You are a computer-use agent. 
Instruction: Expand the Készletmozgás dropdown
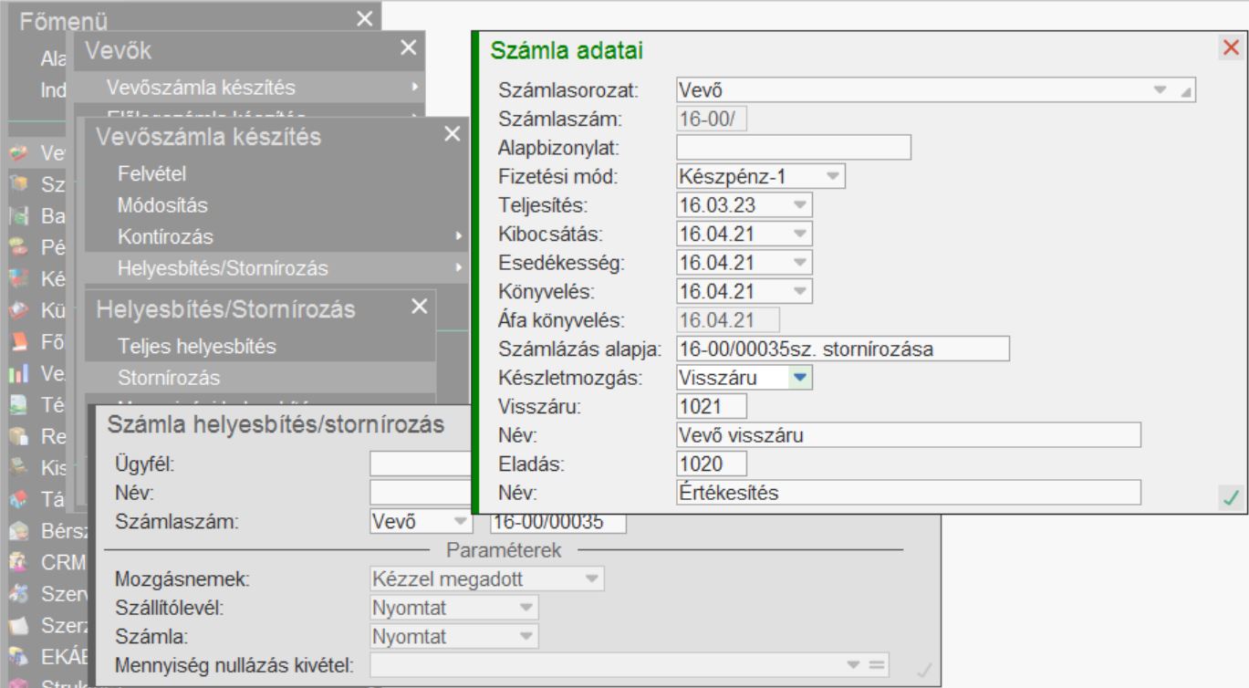(x=799, y=376)
